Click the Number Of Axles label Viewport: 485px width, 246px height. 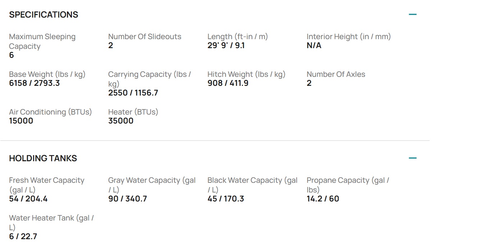point(336,74)
